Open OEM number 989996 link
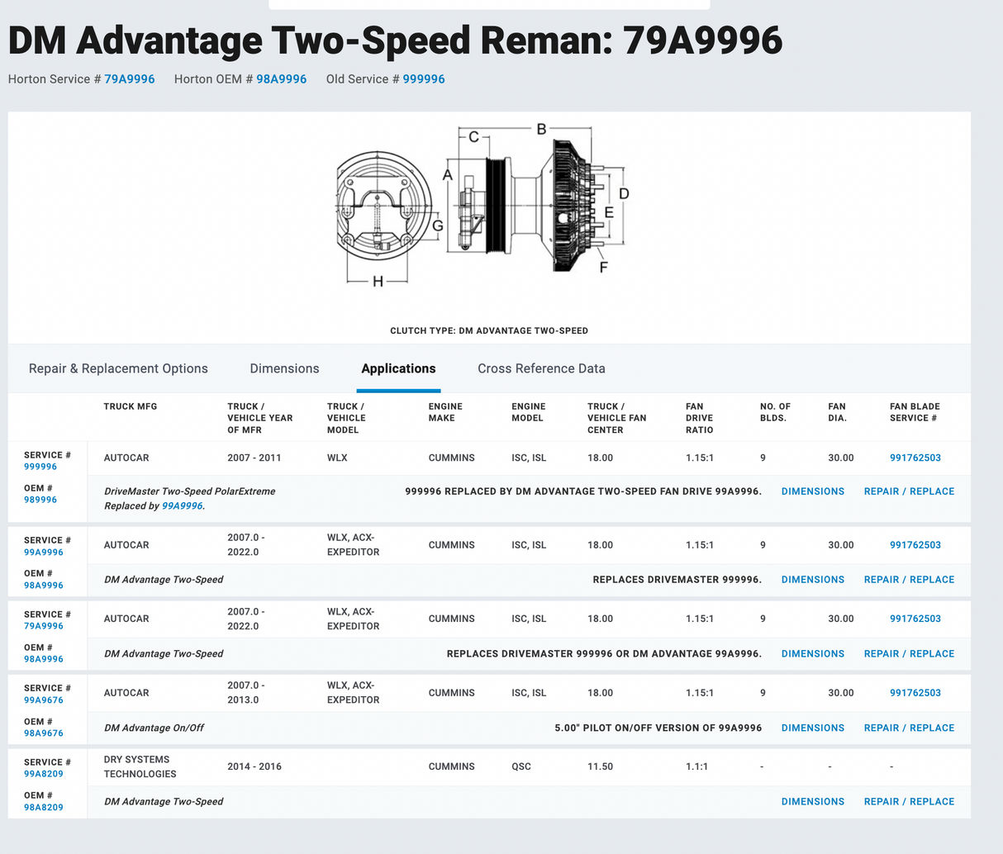This screenshot has width=1003, height=854. click(x=40, y=500)
